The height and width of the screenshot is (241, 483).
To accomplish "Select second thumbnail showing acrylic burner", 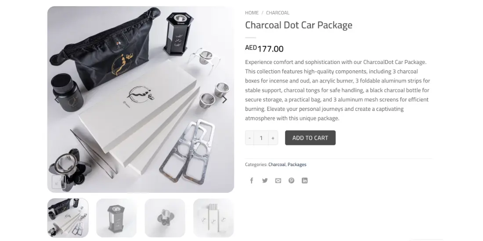I will (x=116, y=218).
